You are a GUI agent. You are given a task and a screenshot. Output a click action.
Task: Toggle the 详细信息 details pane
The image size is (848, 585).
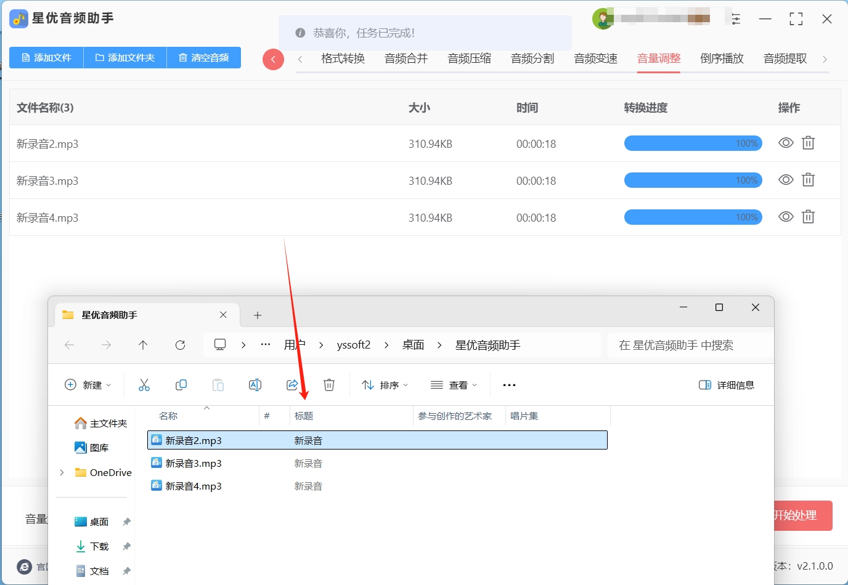(727, 385)
